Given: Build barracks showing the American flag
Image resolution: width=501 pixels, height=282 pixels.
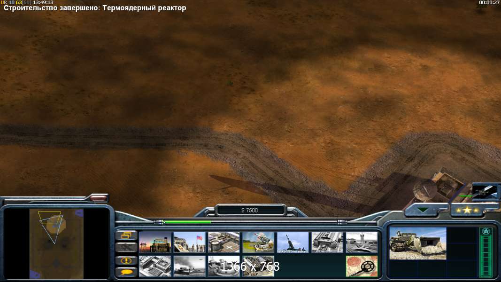Looking at the screenshot, I should coord(190,242).
